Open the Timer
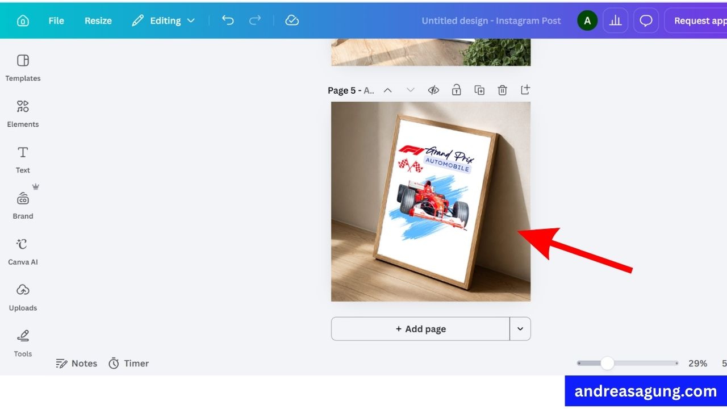 [x=129, y=363]
